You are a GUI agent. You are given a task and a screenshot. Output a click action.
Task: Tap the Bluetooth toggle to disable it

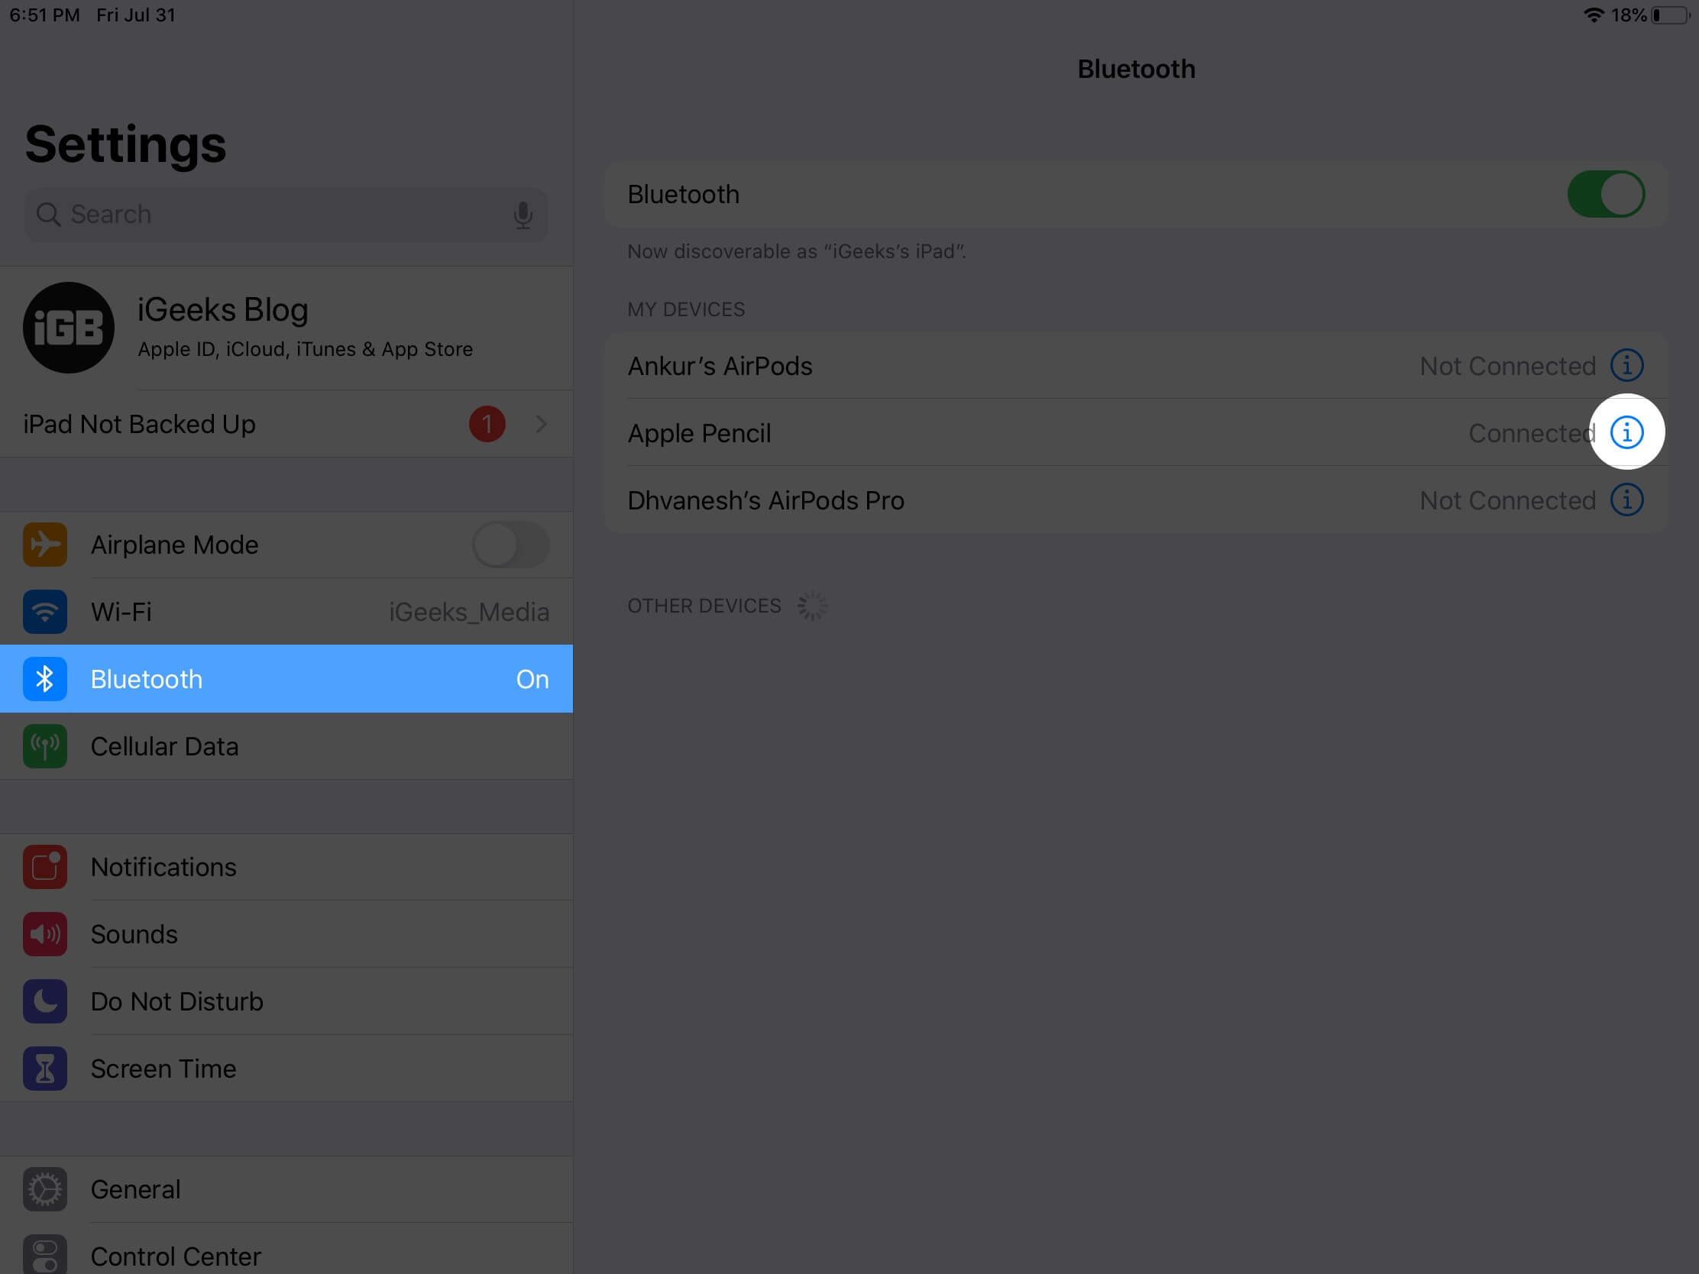1605,194
